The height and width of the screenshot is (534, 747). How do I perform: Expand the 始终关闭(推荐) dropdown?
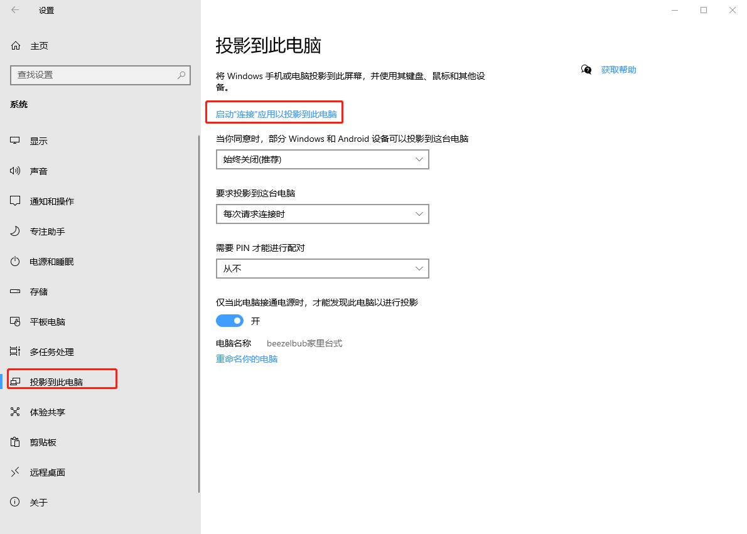(x=322, y=159)
